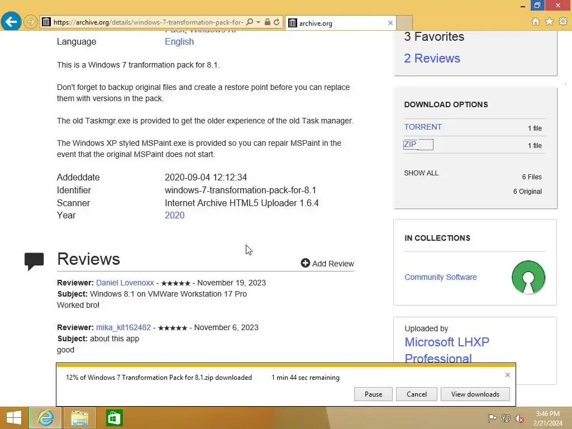Click identifier value windows-7-transformation-pack-for-8.1

pos(240,190)
